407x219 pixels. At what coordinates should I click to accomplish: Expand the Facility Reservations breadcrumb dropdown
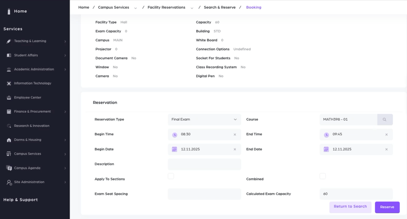192,8
